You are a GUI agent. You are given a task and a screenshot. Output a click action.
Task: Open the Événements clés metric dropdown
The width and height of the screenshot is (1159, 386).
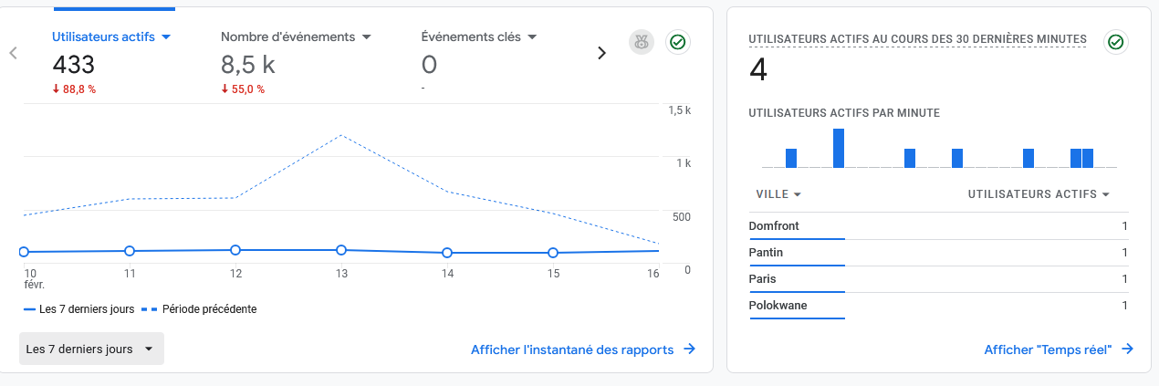tap(531, 37)
